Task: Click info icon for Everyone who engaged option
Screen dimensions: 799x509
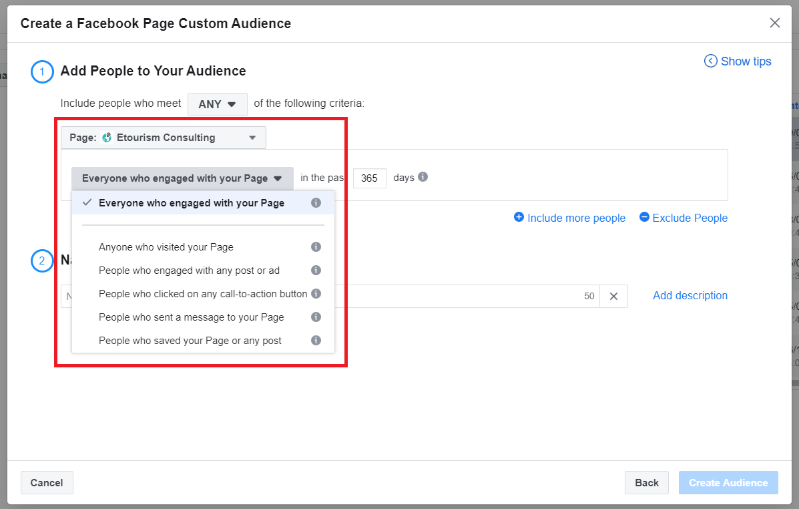Action: pos(316,203)
